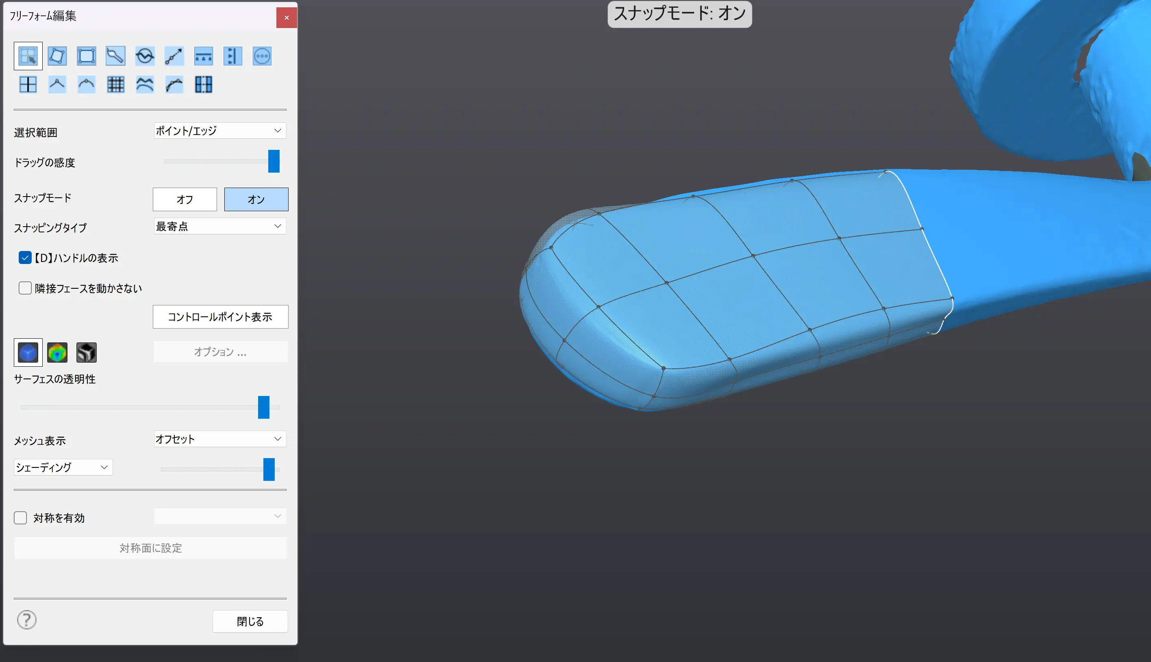Select the sharp crease corner icon
The width and height of the screenshot is (1151, 662).
click(x=57, y=85)
